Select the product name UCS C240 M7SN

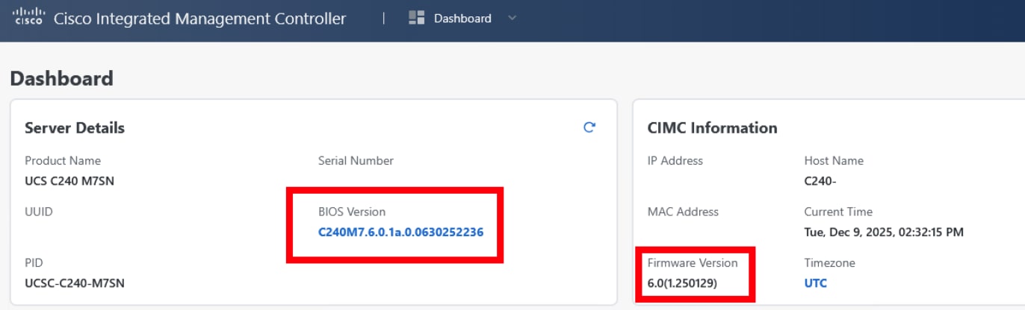click(69, 180)
